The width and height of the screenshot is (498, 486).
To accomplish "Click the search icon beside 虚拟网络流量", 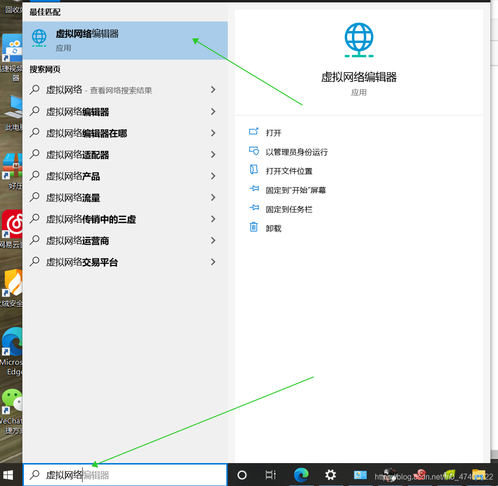I will pyautogui.click(x=34, y=197).
